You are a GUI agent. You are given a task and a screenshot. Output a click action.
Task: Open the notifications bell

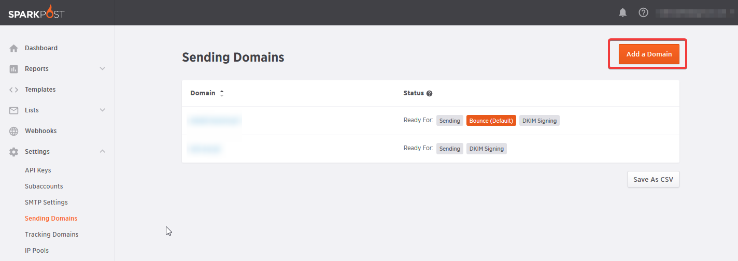[x=623, y=12]
